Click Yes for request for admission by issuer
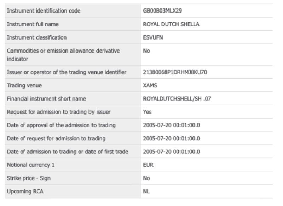 point(147,112)
